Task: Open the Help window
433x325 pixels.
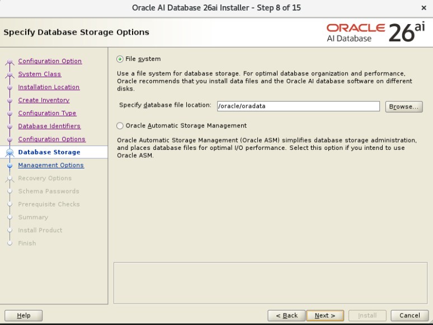Action: [x=23, y=315]
